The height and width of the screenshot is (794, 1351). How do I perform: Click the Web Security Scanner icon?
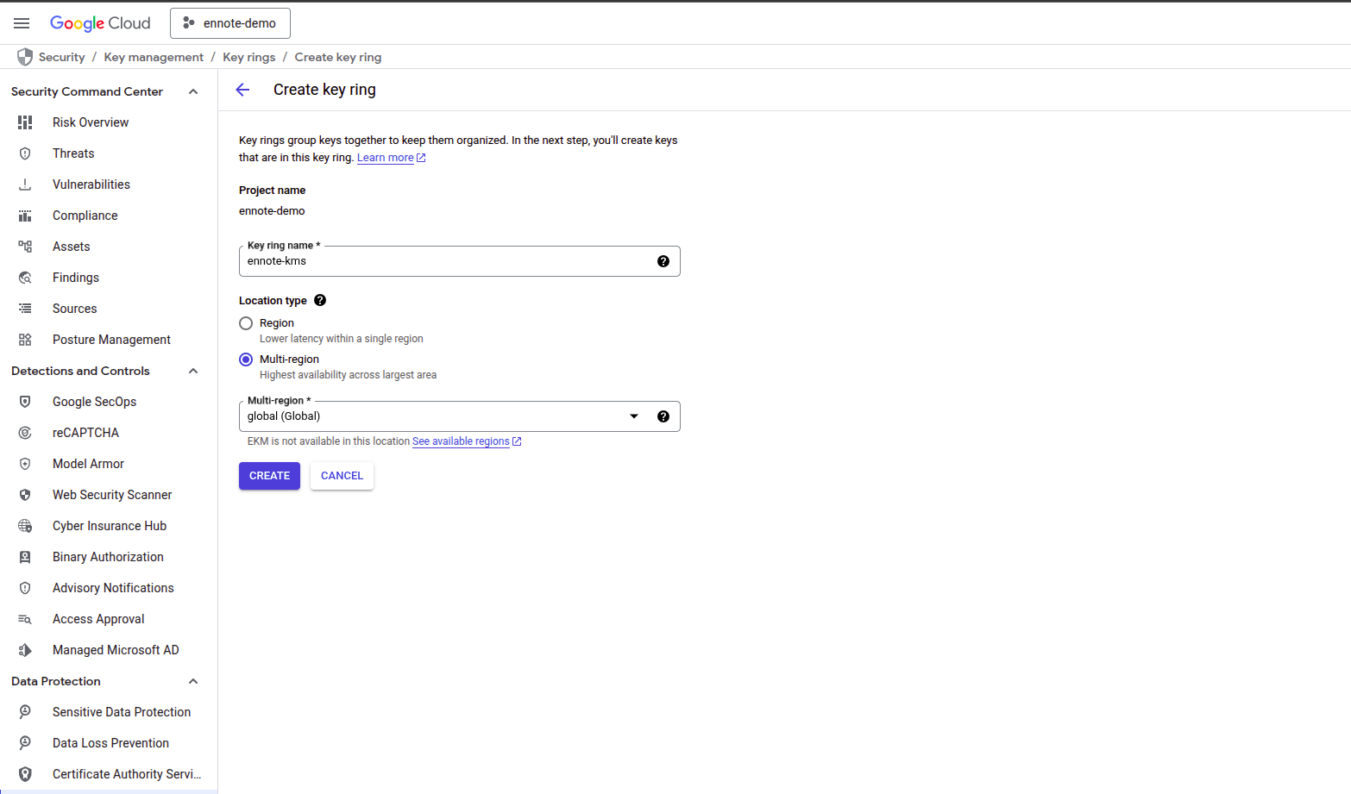click(25, 495)
